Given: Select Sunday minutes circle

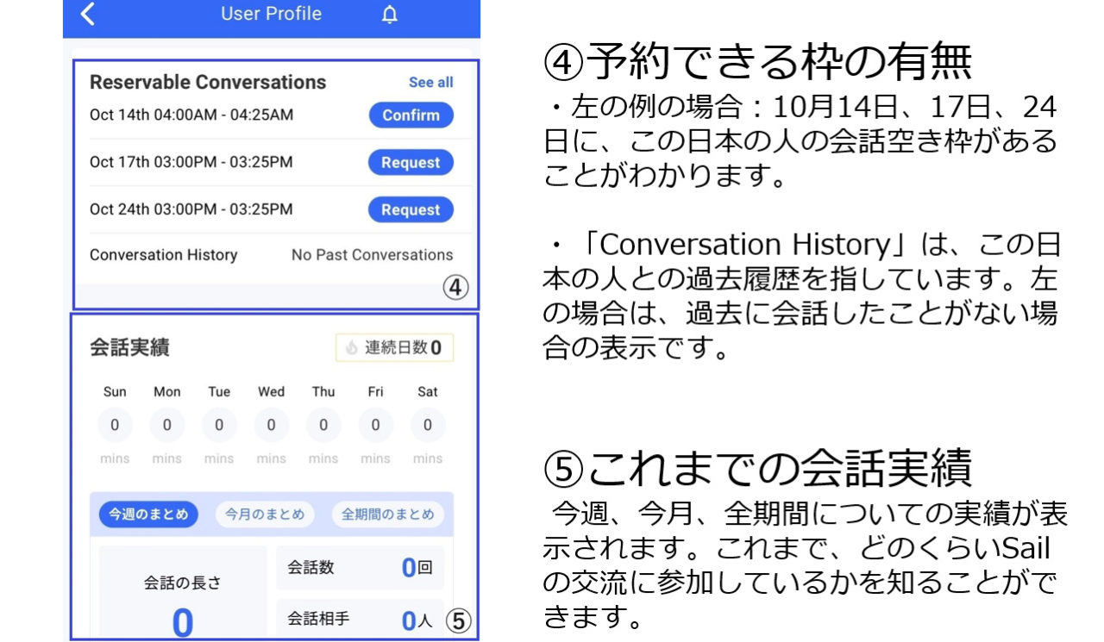Looking at the screenshot, I should click(115, 425).
